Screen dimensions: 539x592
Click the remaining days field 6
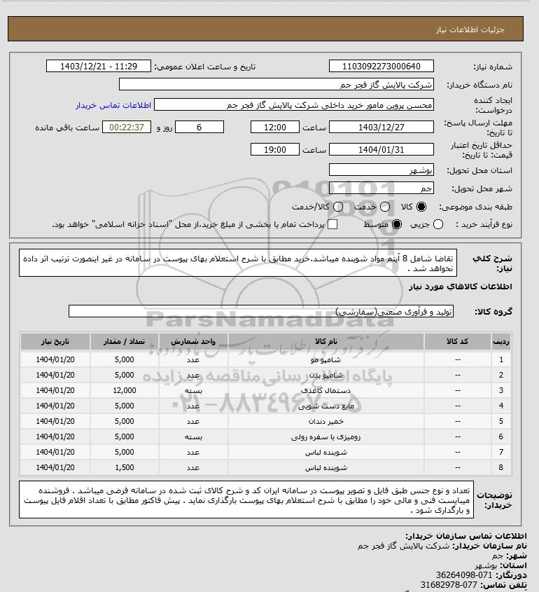click(x=199, y=127)
